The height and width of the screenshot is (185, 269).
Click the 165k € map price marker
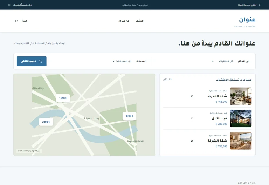(x=63, y=98)
